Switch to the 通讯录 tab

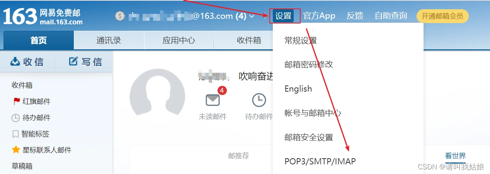pyautogui.click(x=109, y=40)
